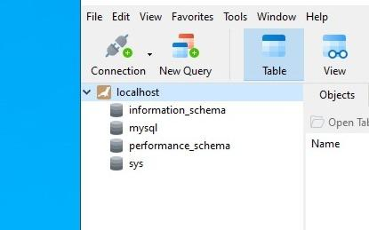Viewport: 369px width, 230px height.
Task: Click the View toolbar icon
Action: 335,47
